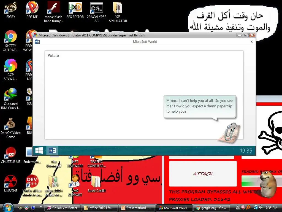
Task: Open the network connection tray icon
Action: (255, 208)
